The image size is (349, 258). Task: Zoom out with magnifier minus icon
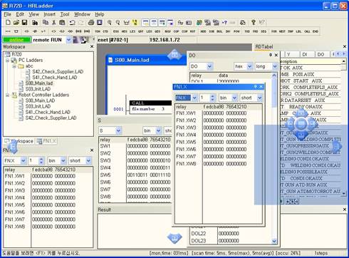(x=118, y=23)
